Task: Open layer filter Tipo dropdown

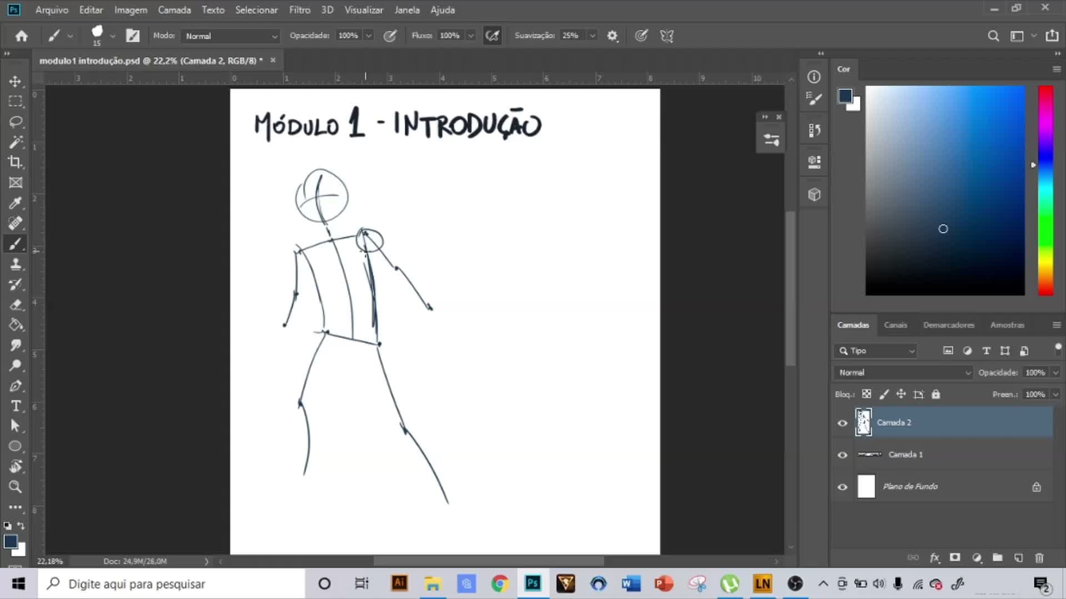Action: click(x=876, y=351)
